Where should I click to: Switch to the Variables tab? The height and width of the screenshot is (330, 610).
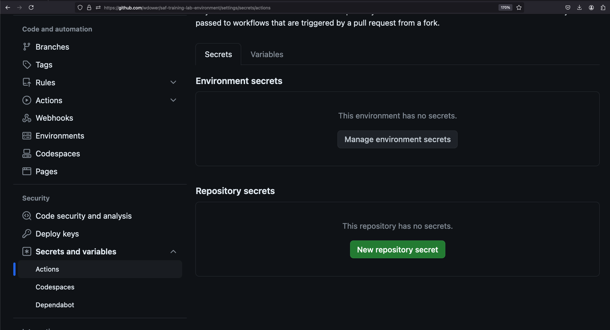pyautogui.click(x=267, y=55)
